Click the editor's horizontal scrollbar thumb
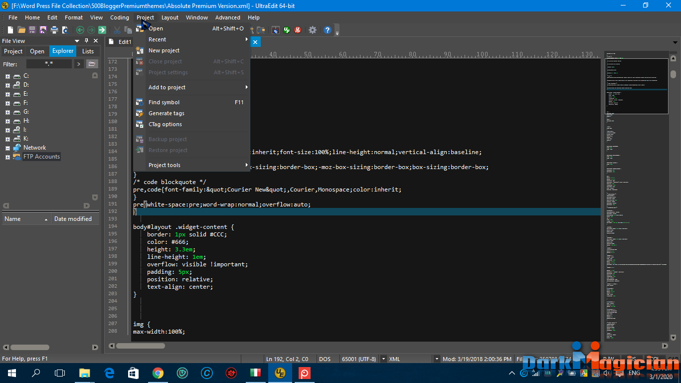The image size is (681, 383). pos(141,346)
